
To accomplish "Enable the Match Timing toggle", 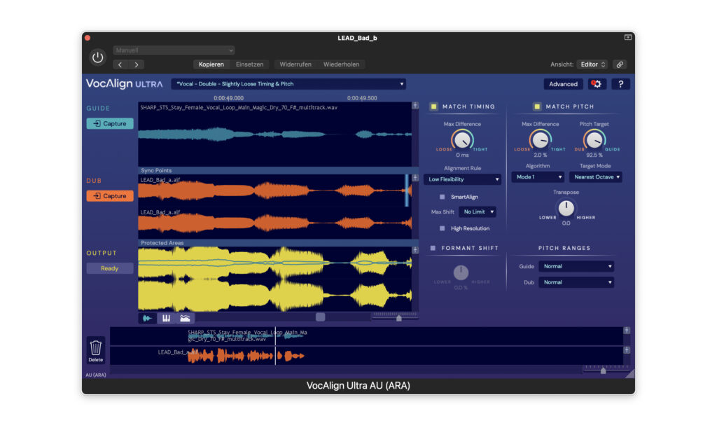I will click(433, 106).
